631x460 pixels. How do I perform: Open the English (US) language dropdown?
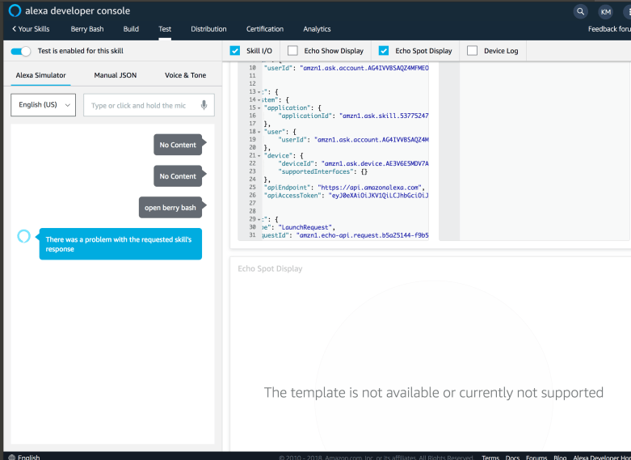coord(43,105)
